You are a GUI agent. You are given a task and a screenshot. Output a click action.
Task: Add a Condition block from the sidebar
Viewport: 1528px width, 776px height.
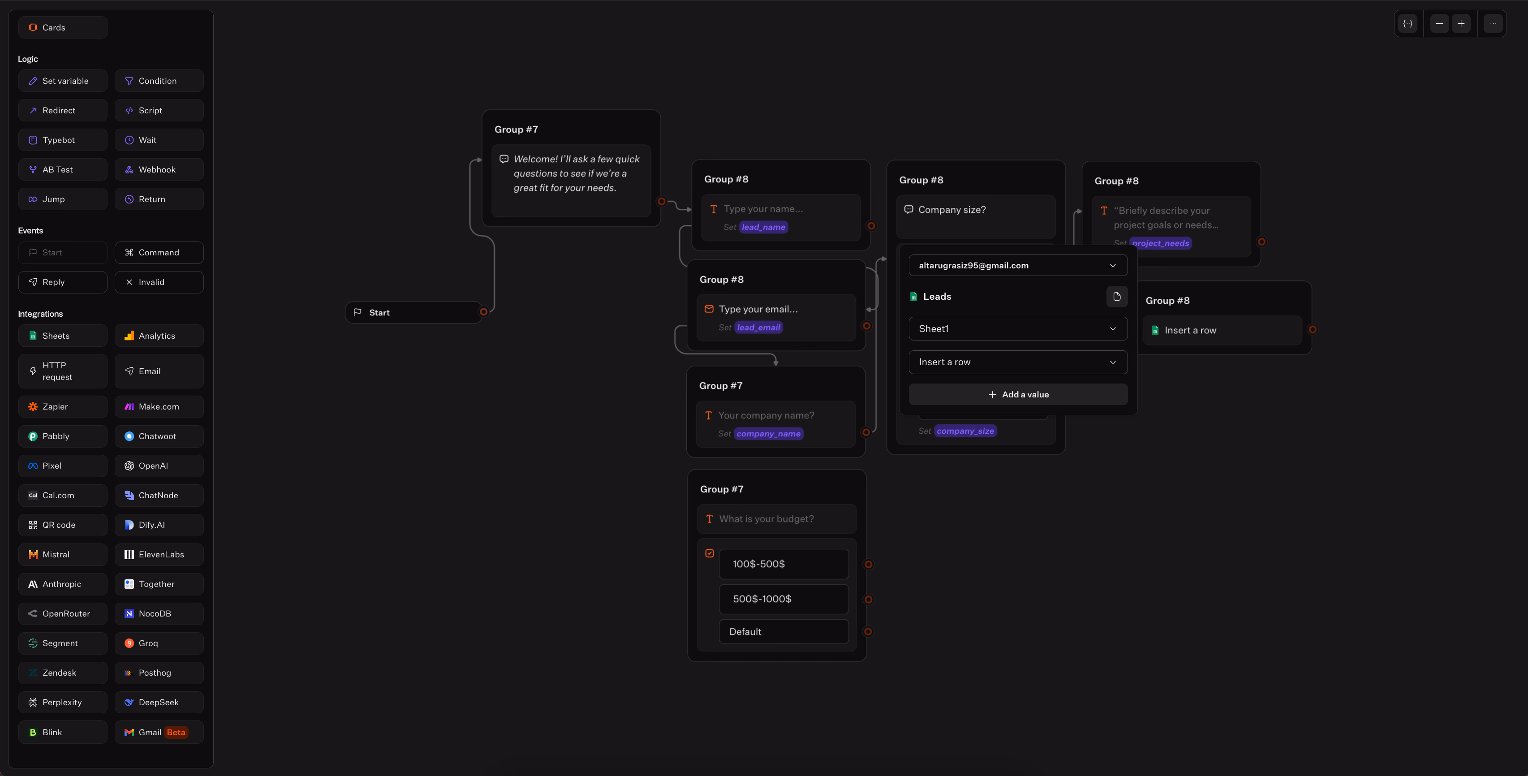159,81
